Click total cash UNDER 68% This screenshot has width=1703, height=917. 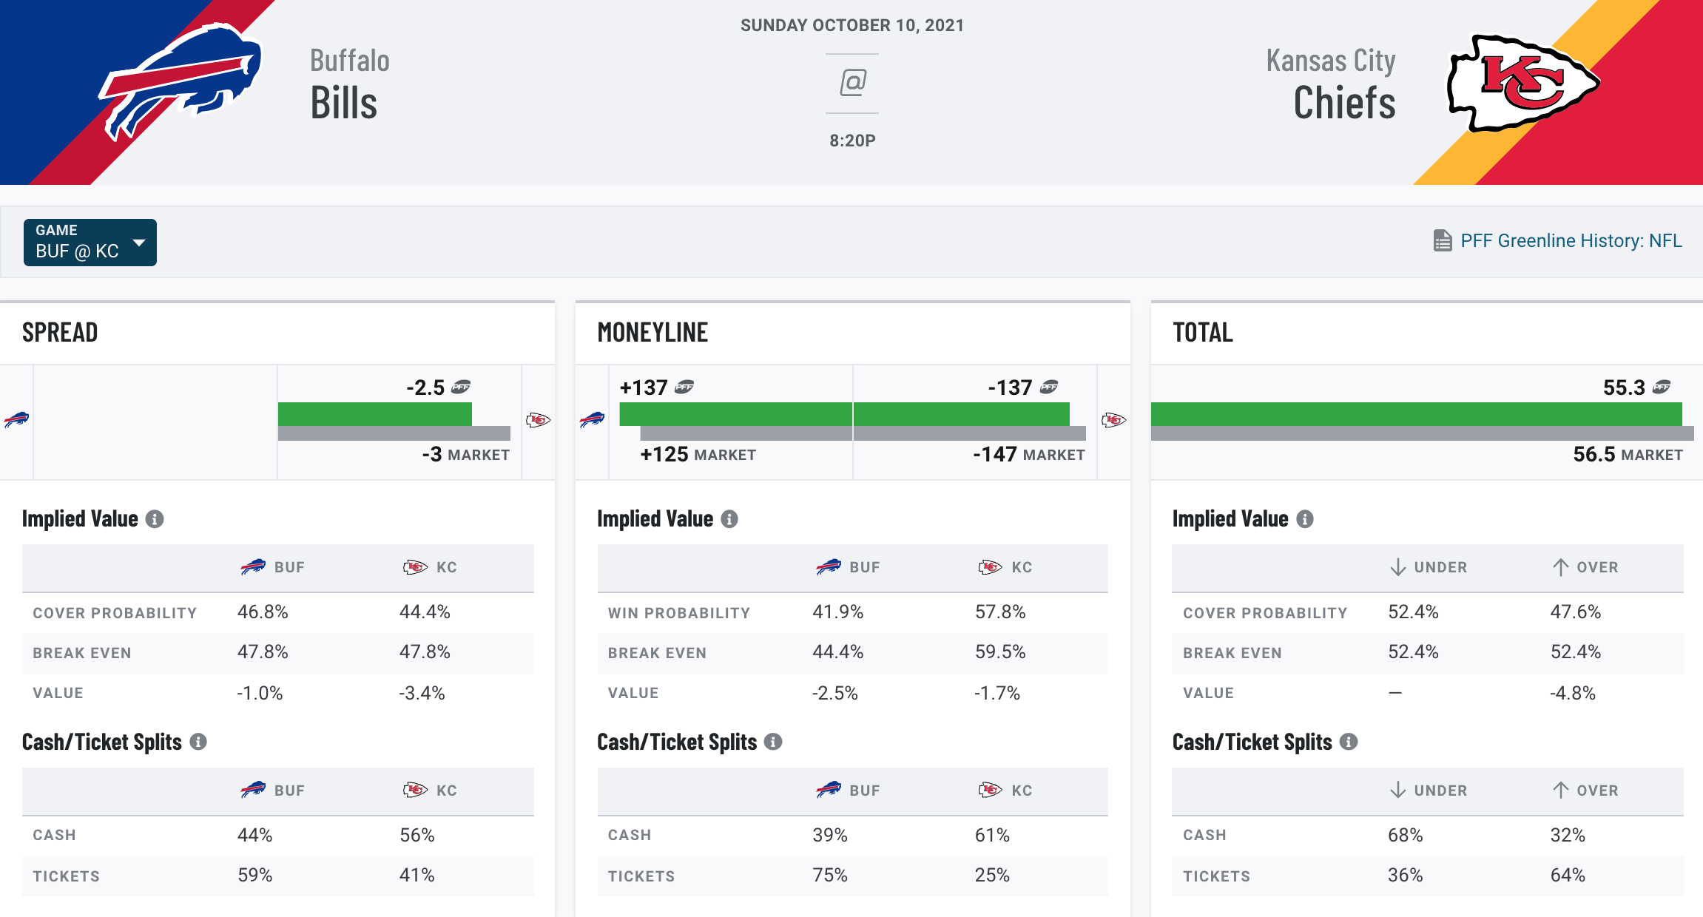1406,835
